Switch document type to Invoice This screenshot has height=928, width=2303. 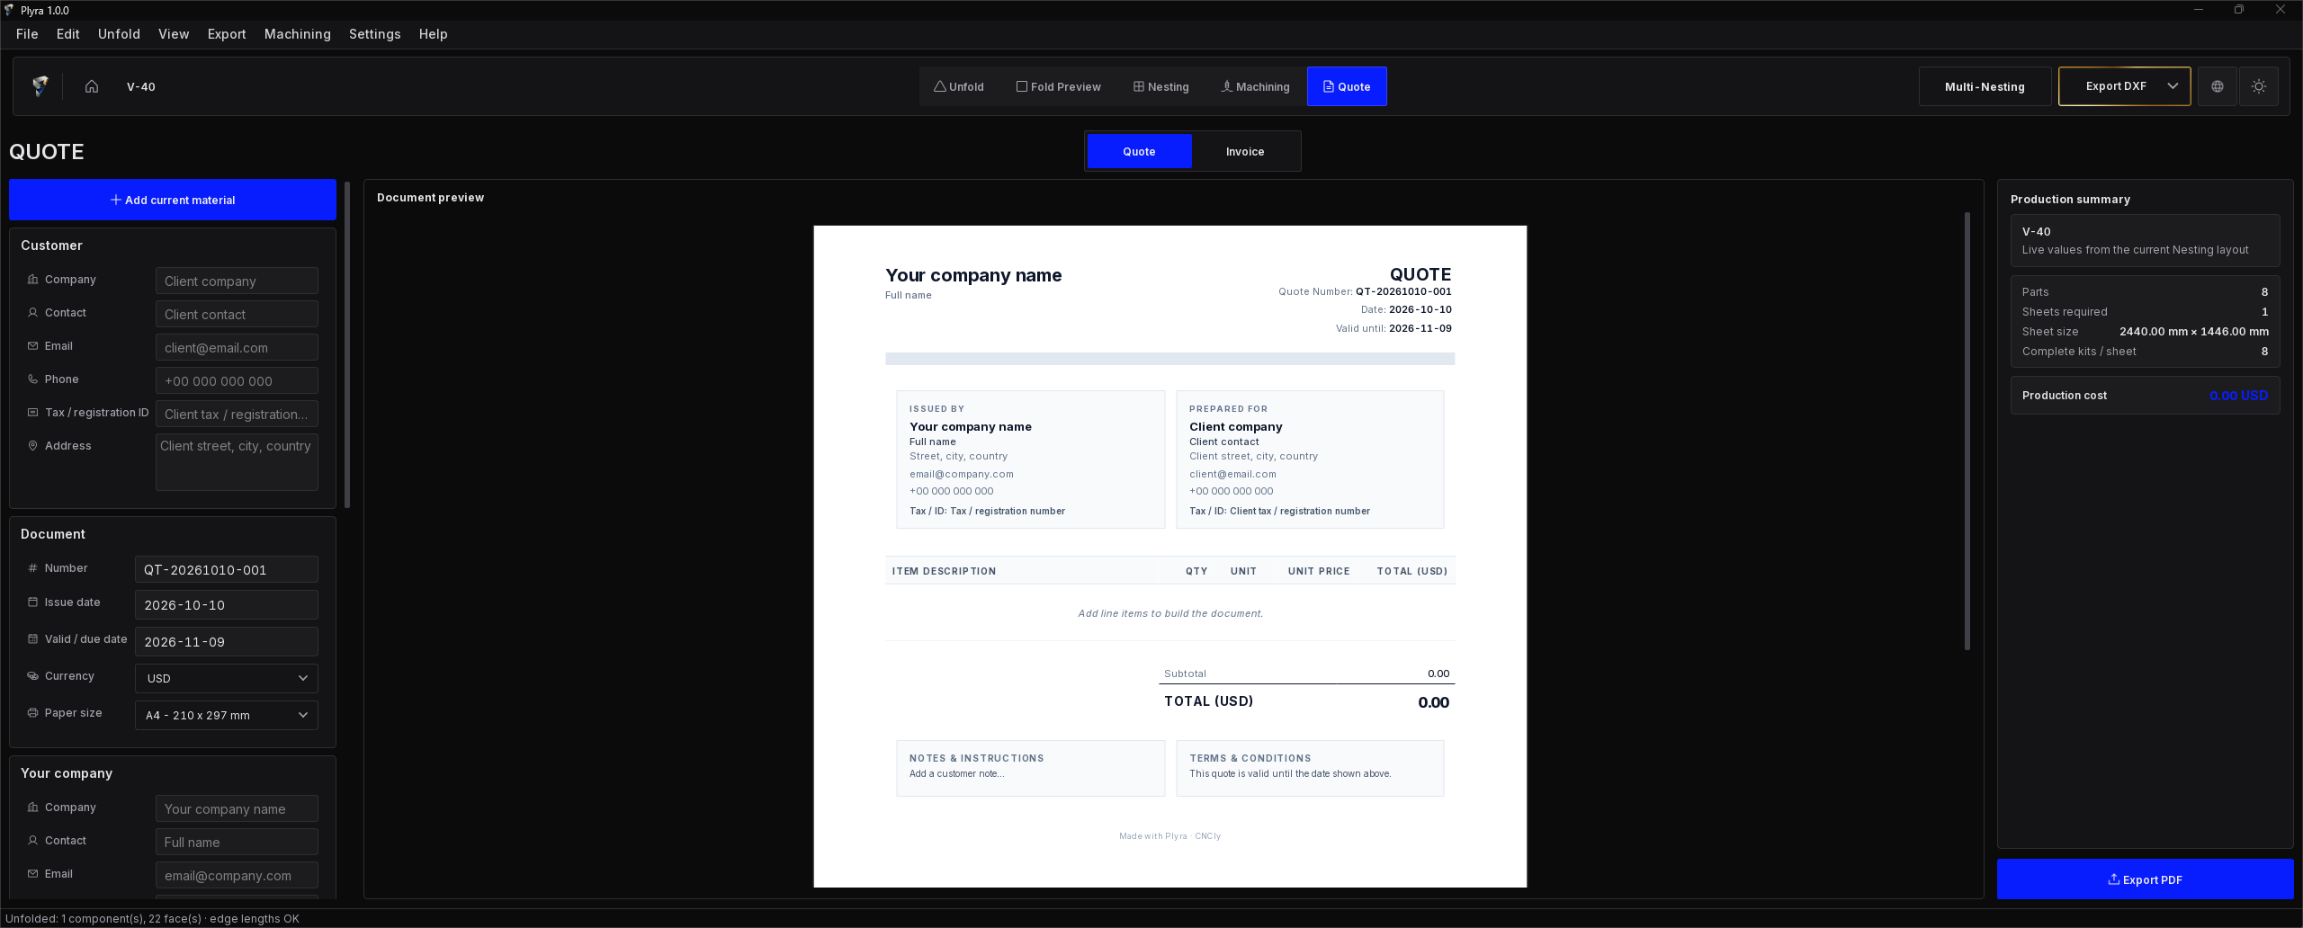pyautogui.click(x=1245, y=151)
